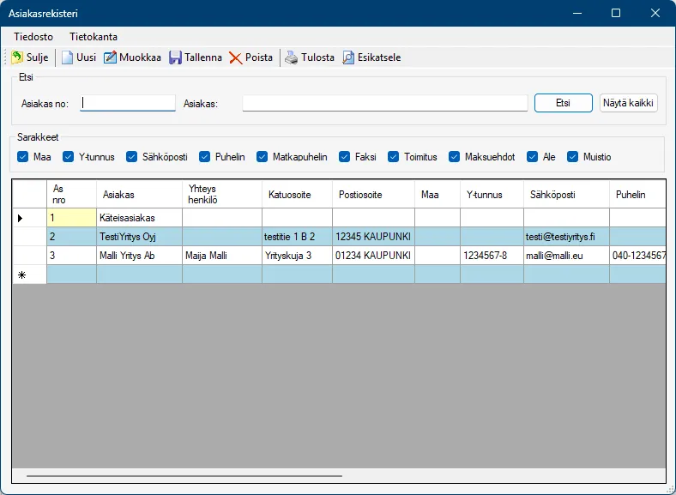Click the Etsi search button

coord(563,103)
